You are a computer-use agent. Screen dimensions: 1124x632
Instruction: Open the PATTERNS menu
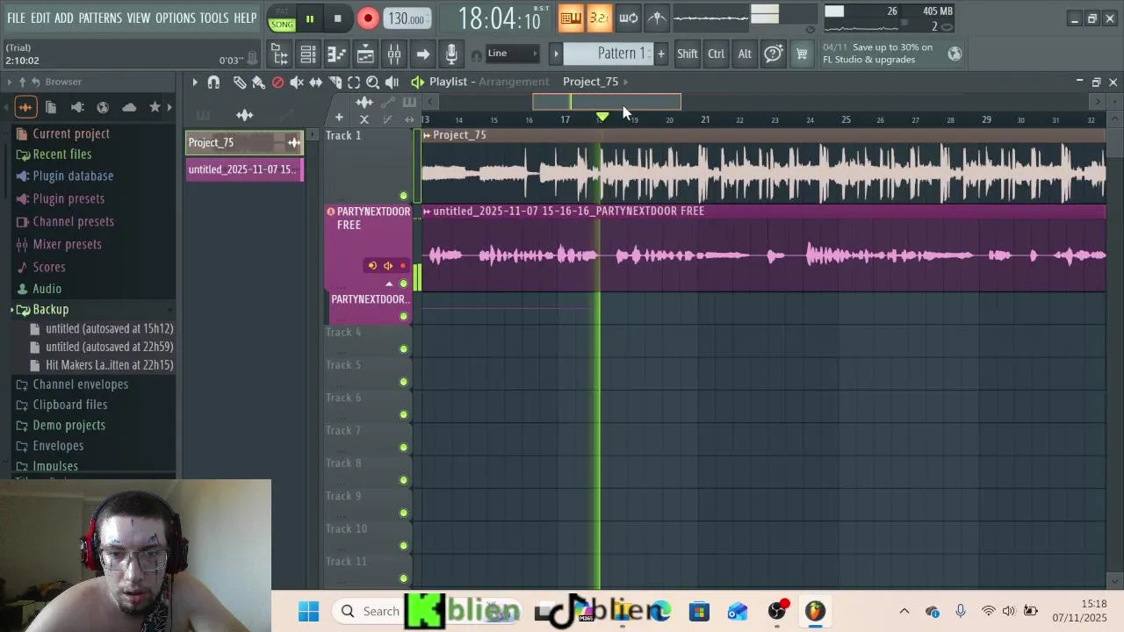pyautogui.click(x=100, y=18)
